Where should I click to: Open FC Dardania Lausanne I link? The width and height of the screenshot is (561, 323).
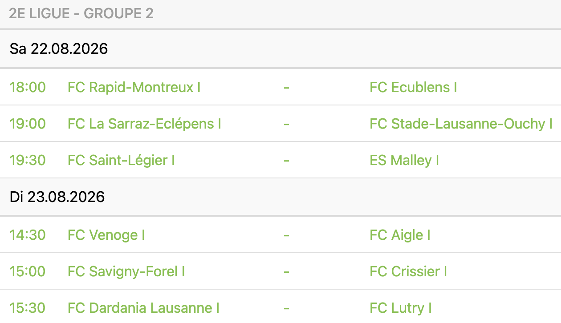[x=143, y=308]
